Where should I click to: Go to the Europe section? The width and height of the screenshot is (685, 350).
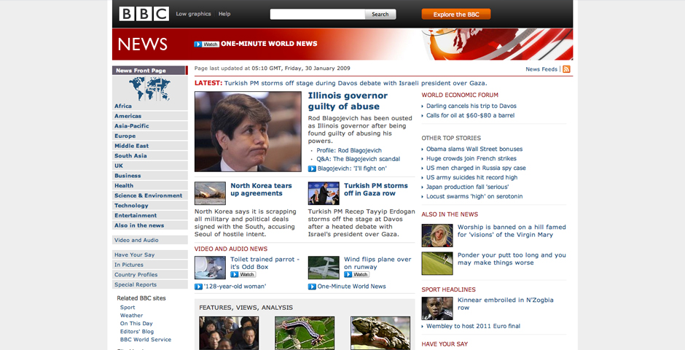tap(150, 136)
